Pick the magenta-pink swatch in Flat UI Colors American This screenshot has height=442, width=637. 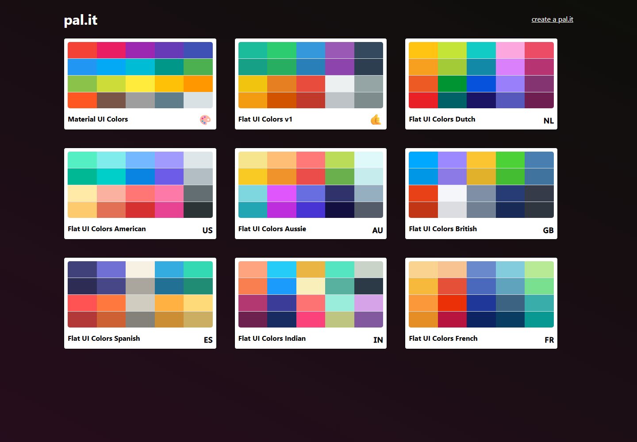(x=169, y=210)
